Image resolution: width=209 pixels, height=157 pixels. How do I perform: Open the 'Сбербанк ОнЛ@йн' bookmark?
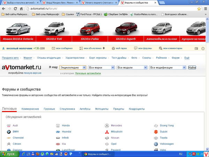(x=116, y=14)
